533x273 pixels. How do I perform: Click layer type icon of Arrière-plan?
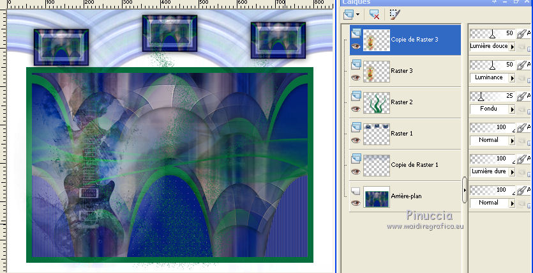(x=356, y=191)
